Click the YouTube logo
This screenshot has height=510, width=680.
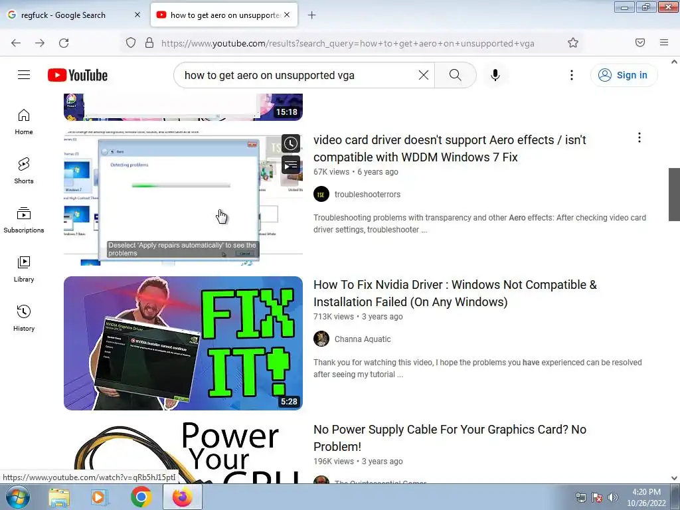pyautogui.click(x=78, y=75)
